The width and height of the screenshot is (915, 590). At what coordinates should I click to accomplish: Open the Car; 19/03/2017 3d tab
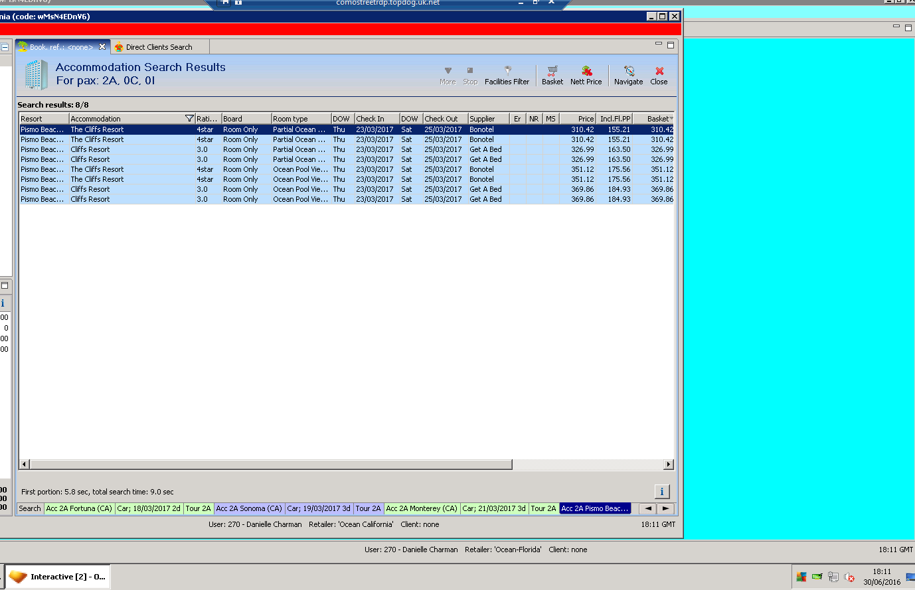coord(318,508)
